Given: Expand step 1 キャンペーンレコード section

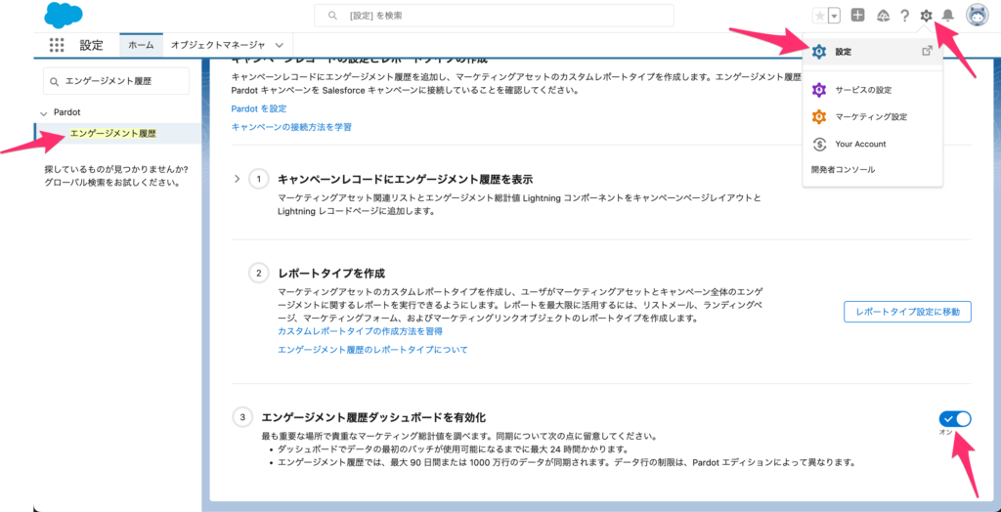Looking at the screenshot, I should 237,179.
